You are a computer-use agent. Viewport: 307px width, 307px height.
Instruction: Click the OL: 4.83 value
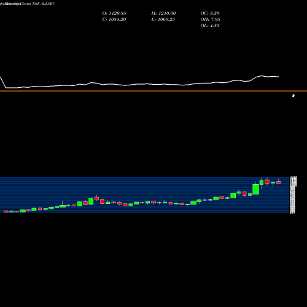click(x=210, y=26)
